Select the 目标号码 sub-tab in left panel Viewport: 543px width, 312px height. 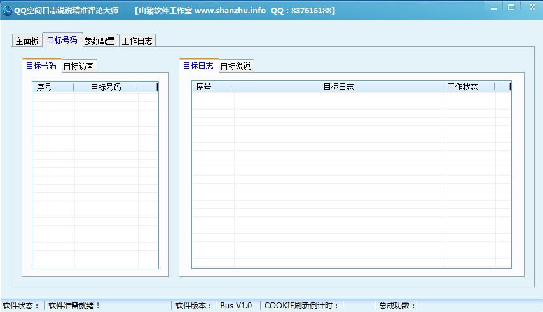41,66
